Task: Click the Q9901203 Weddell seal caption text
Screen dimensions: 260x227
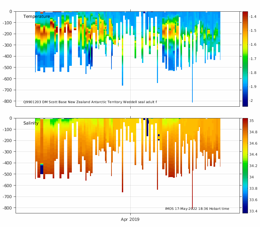Action: 90,102
